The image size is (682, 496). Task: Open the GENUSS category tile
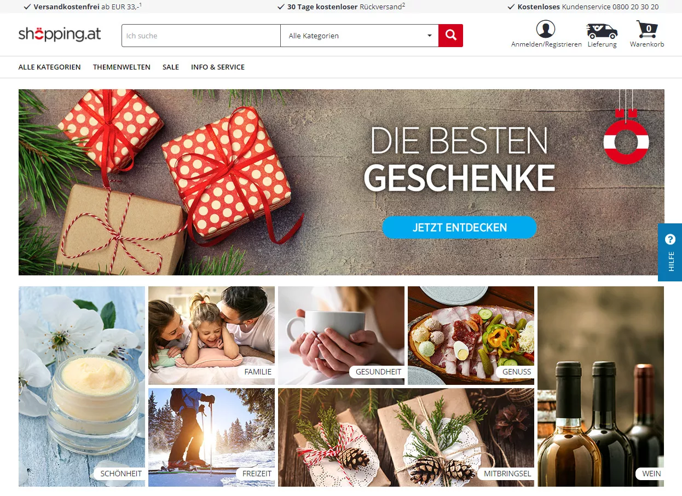pyautogui.click(x=471, y=336)
